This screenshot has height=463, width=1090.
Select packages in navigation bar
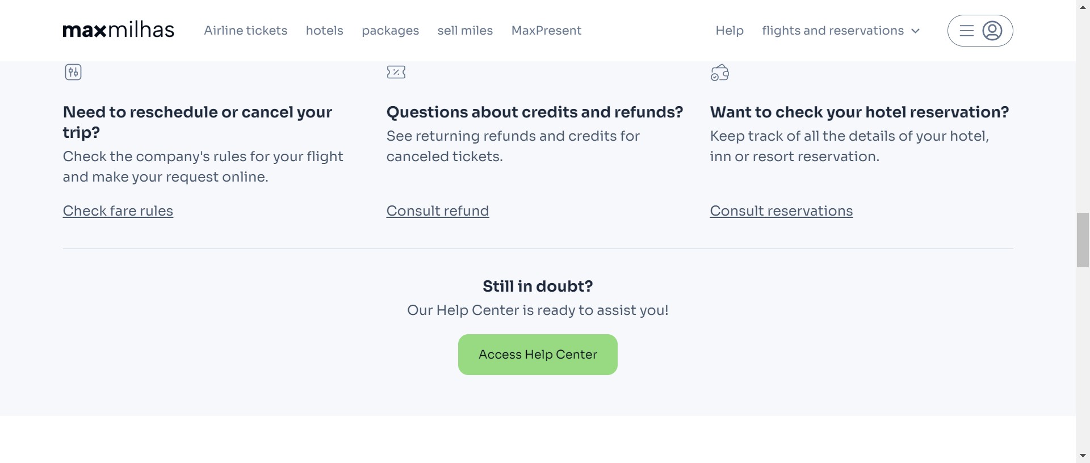(x=390, y=31)
